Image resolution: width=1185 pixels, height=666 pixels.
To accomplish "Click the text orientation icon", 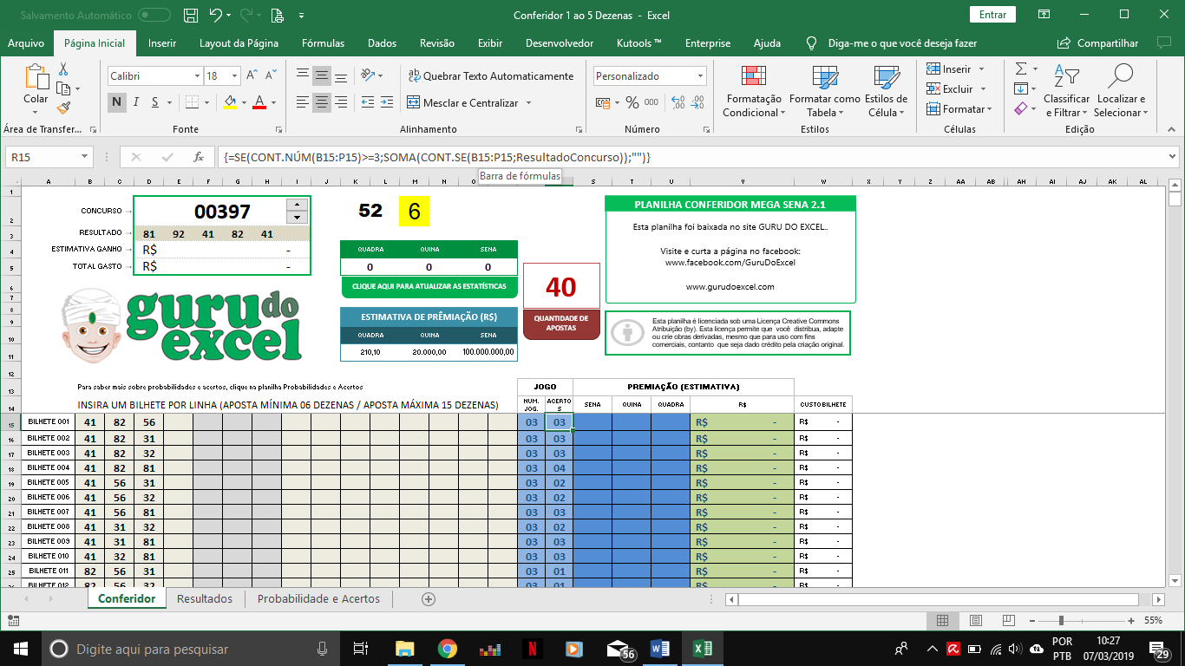I will 368,75.
